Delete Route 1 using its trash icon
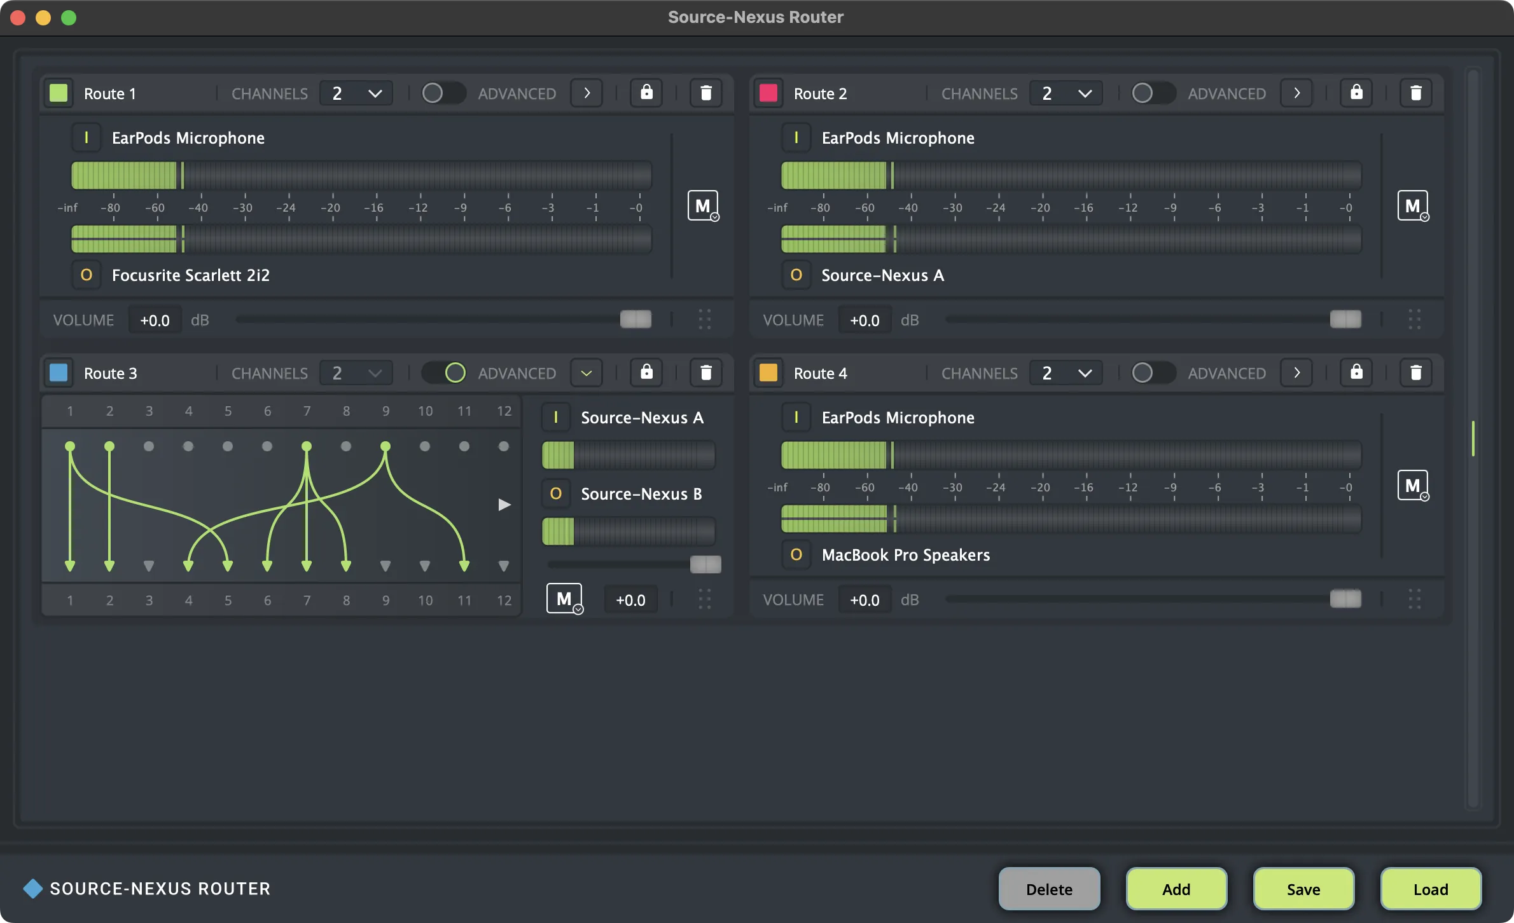1514x923 pixels. coord(706,93)
